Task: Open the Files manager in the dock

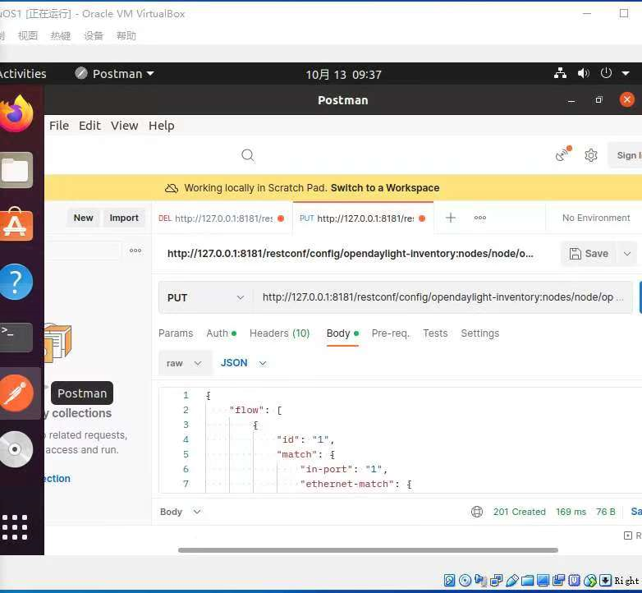Action: (16, 170)
